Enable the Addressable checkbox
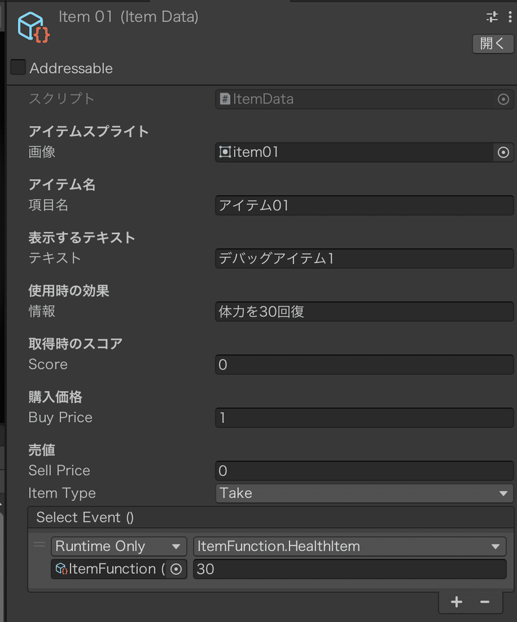 coord(17,67)
